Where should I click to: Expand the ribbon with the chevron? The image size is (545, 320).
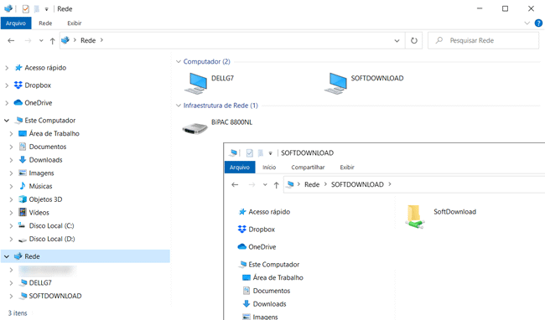pyautogui.click(x=527, y=23)
